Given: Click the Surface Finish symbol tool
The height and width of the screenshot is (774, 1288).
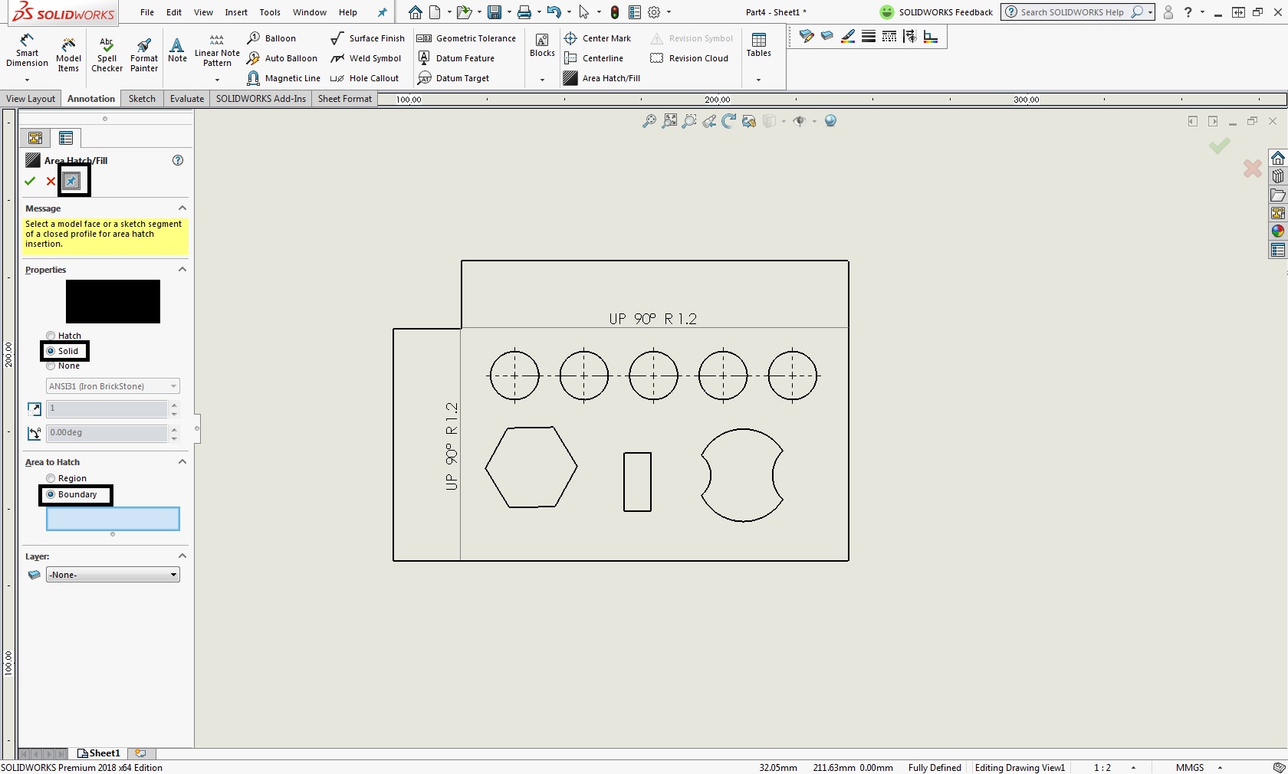Looking at the screenshot, I should (368, 38).
